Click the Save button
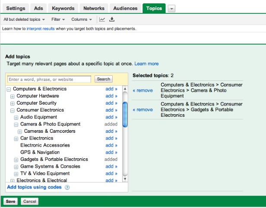266x208 pixels. pos(10,202)
